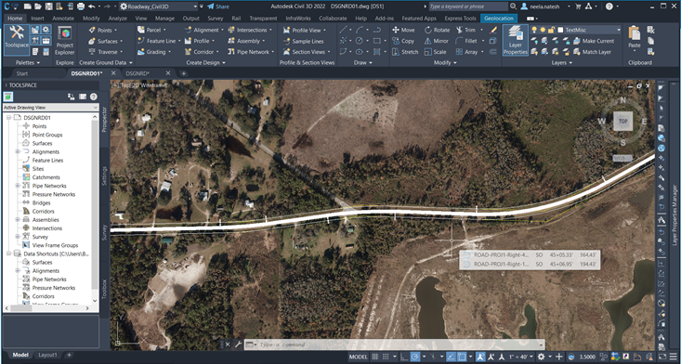
Task: Switch to the DSGNRD drawing tab
Action: point(138,73)
